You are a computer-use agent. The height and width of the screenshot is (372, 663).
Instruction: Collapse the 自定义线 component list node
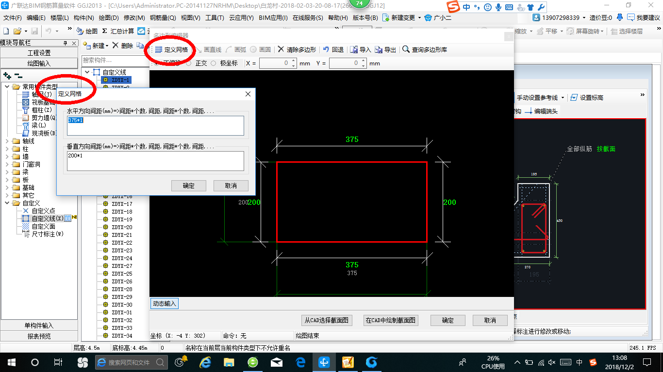pos(87,72)
